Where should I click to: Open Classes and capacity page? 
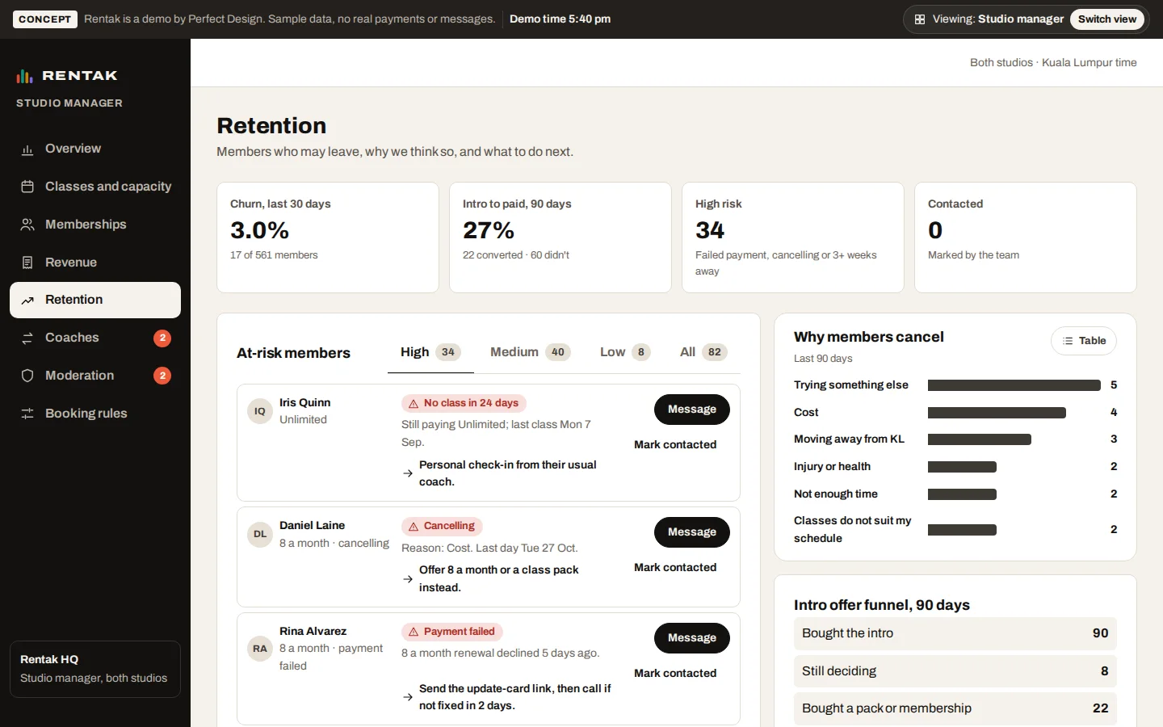click(95, 187)
